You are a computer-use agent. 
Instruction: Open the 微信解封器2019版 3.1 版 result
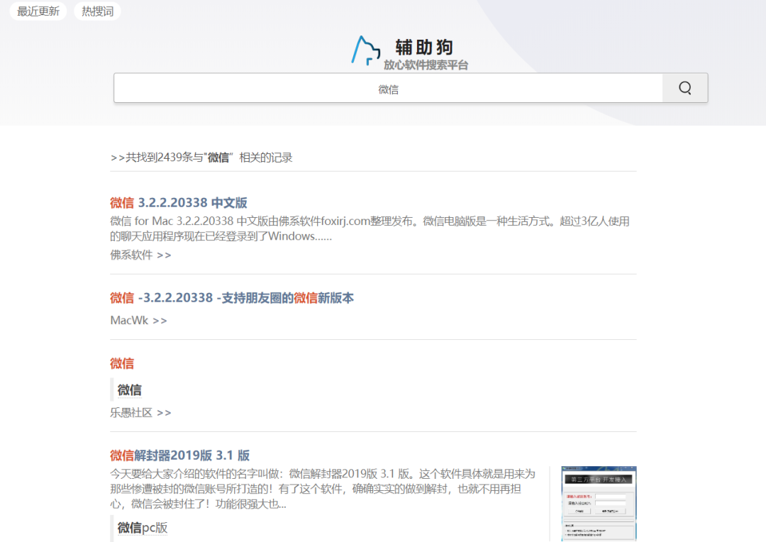point(179,455)
